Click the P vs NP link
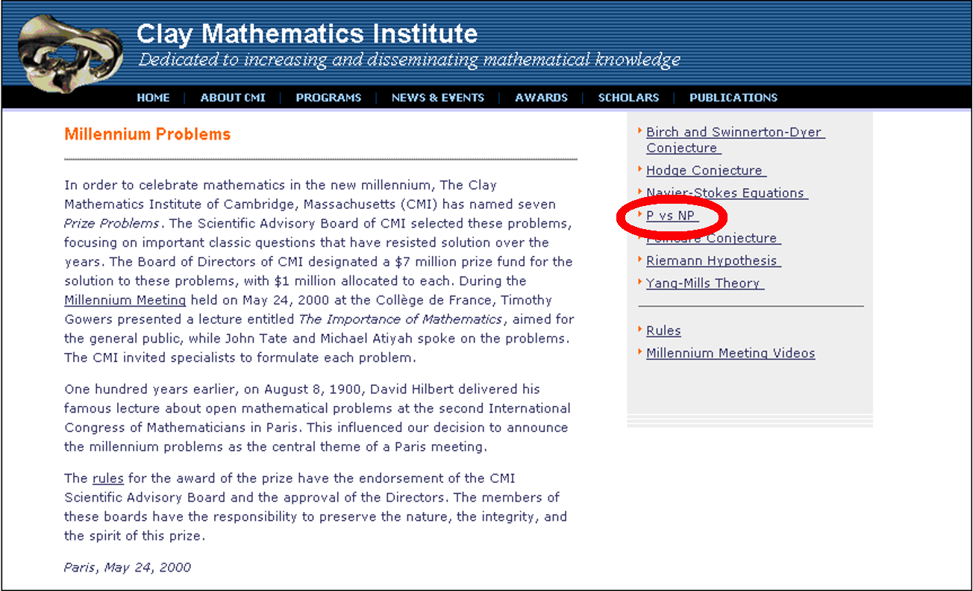 point(672,216)
